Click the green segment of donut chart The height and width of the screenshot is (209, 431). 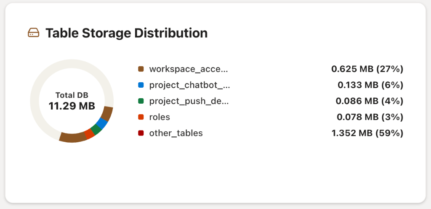coord(96,129)
